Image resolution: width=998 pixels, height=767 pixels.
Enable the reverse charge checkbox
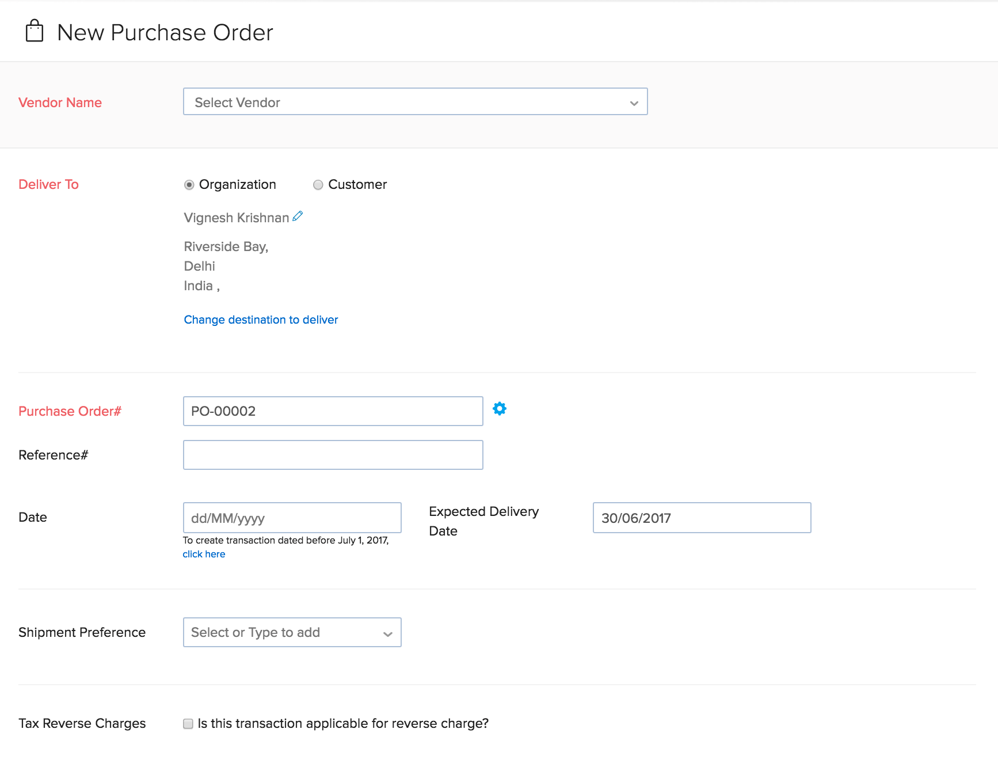[x=188, y=723]
